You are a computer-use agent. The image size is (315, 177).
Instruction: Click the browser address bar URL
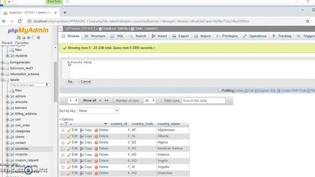coord(141,21)
